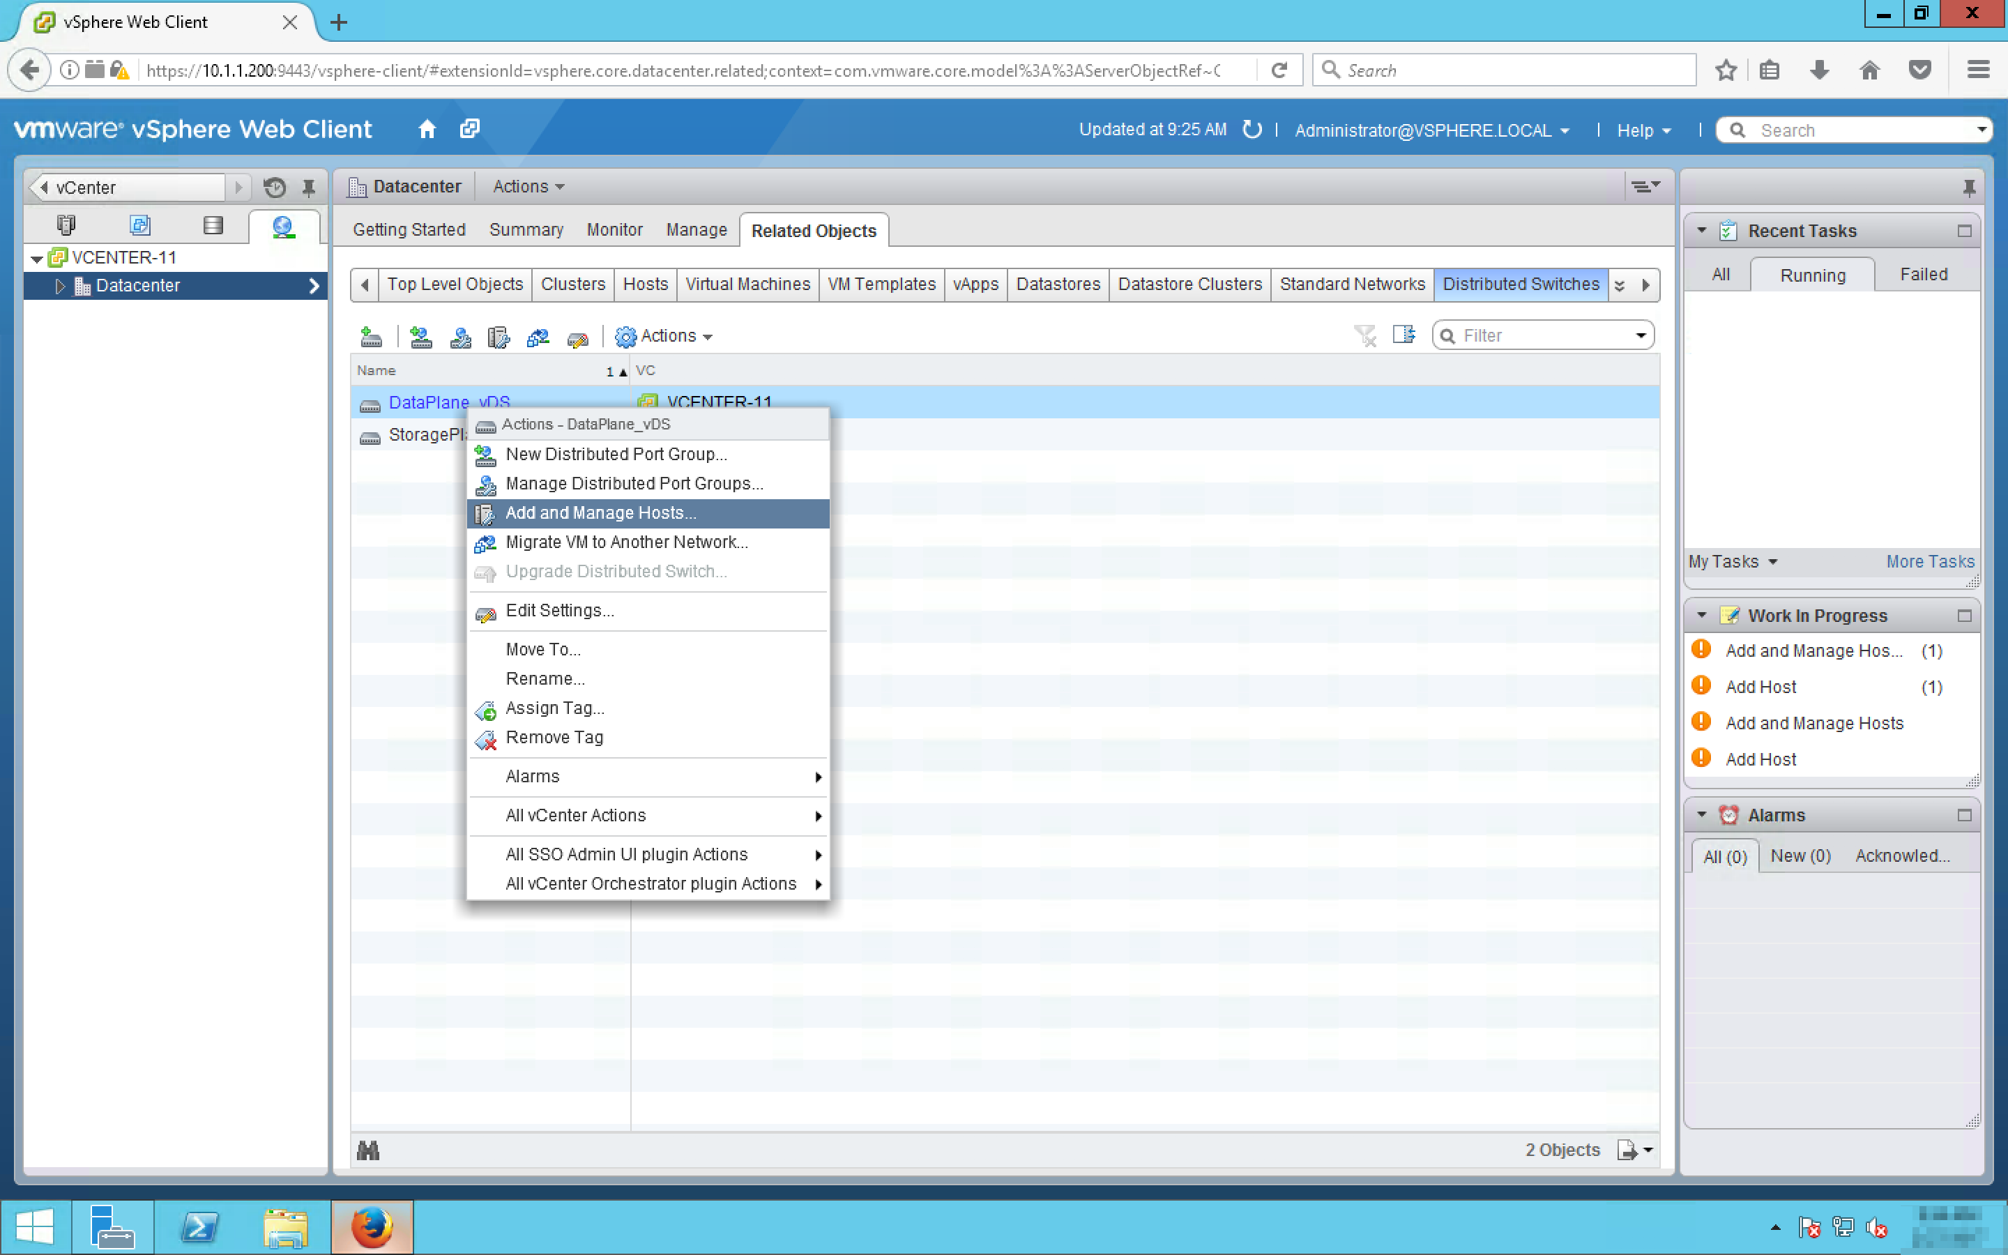The width and height of the screenshot is (2008, 1255).
Task: Open the Add Host work in progress item
Action: coord(1760,687)
